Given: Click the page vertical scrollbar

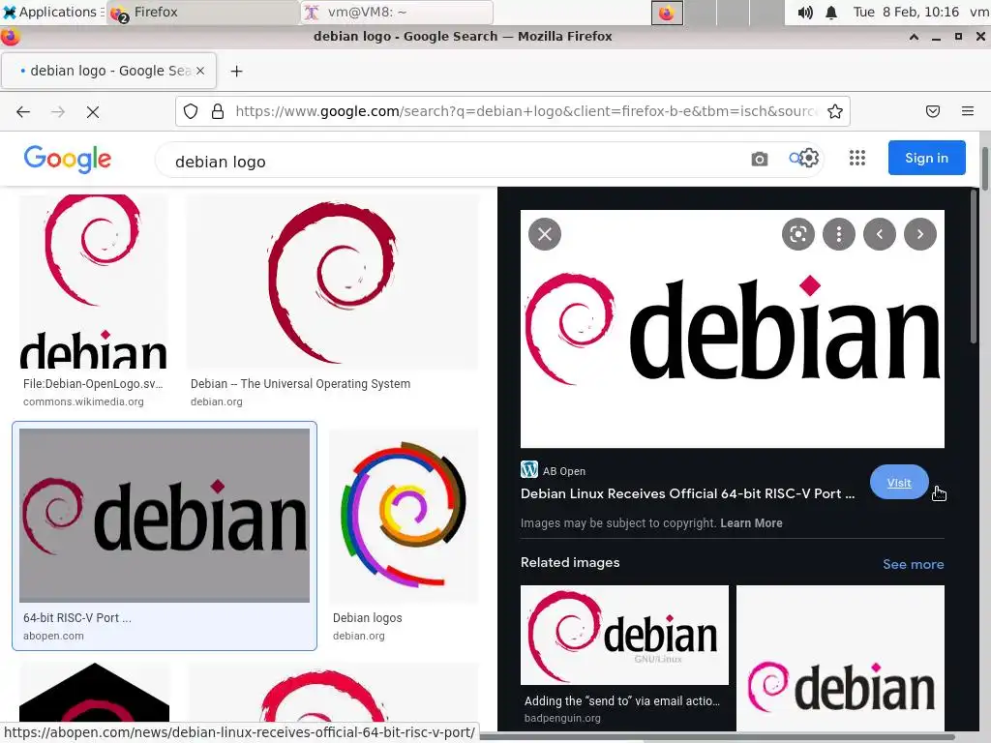Looking at the screenshot, I should (x=984, y=168).
